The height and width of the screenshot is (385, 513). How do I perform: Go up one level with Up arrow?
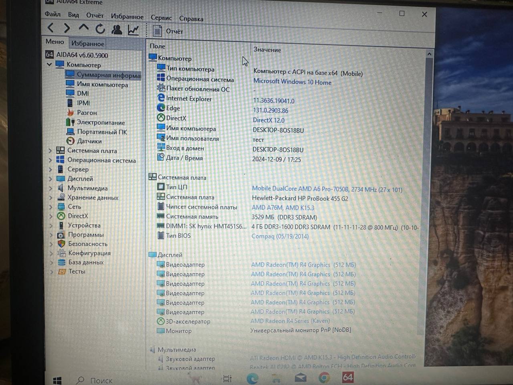click(x=83, y=28)
